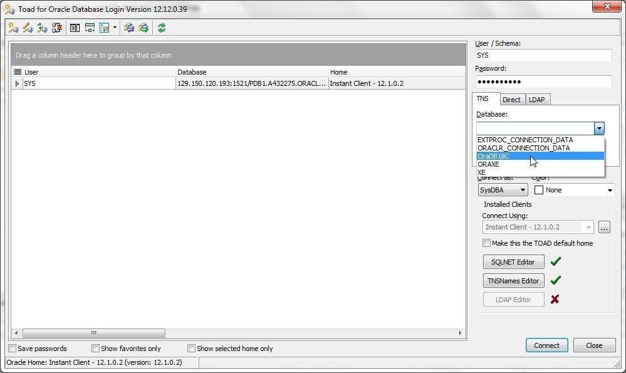Collapse the Database dropdown arrow
The width and height of the screenshot is (626, 373).
[x=599, y=128]
